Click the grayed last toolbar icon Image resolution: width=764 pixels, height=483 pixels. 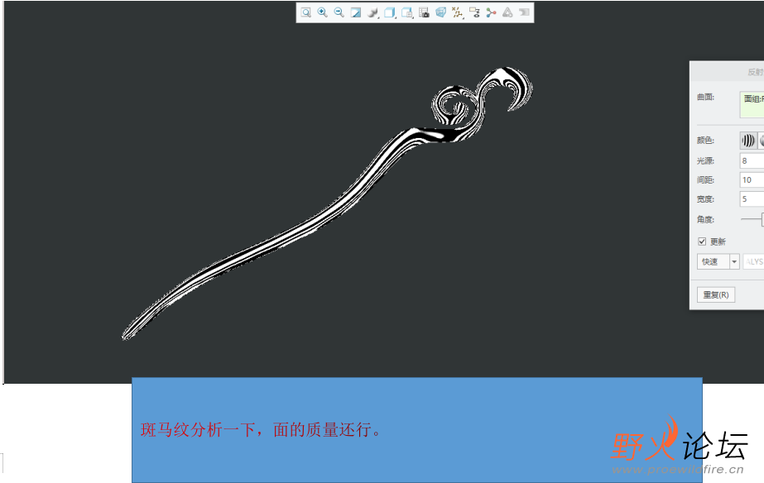(x=524, y=12)
